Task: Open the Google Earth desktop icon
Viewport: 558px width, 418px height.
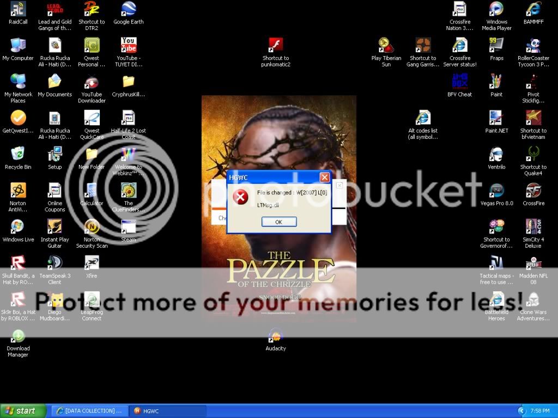Action: tap(129, 10)
